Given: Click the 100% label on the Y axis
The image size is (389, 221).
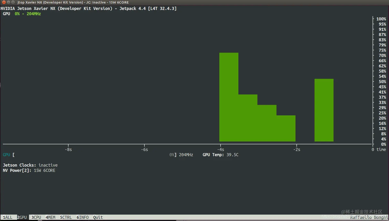Looking at the screenshot, I should point(381,19).
